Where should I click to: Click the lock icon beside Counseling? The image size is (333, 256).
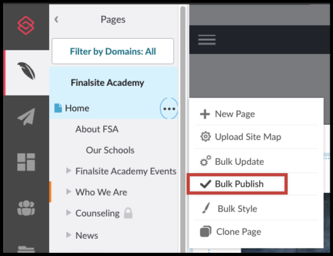click(x=128, y=213)
